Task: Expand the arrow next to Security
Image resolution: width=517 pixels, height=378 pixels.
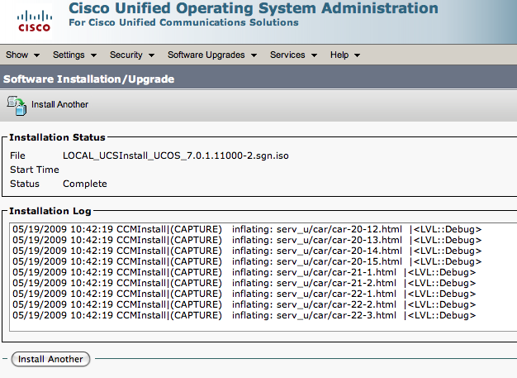Action: coord(151,55)
